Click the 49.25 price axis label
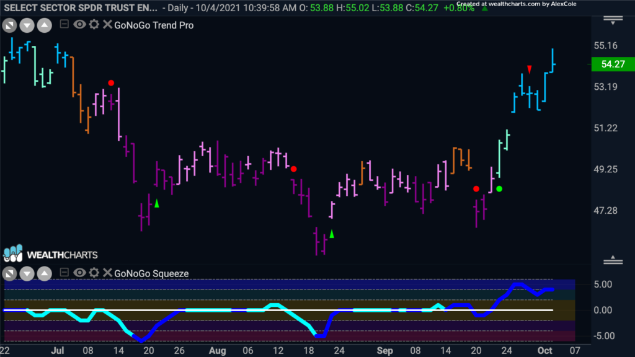This screenshot has width=635, height=357. click(x=605, y=169)
